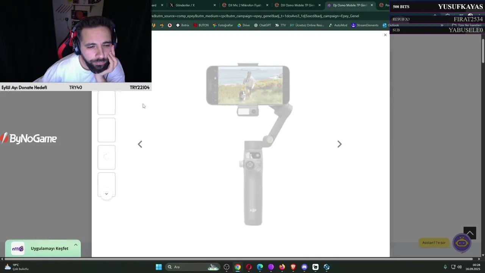Viewport: 485px width, 273px height.
Task: Open the clock showing 00:28
Action: 473,267
